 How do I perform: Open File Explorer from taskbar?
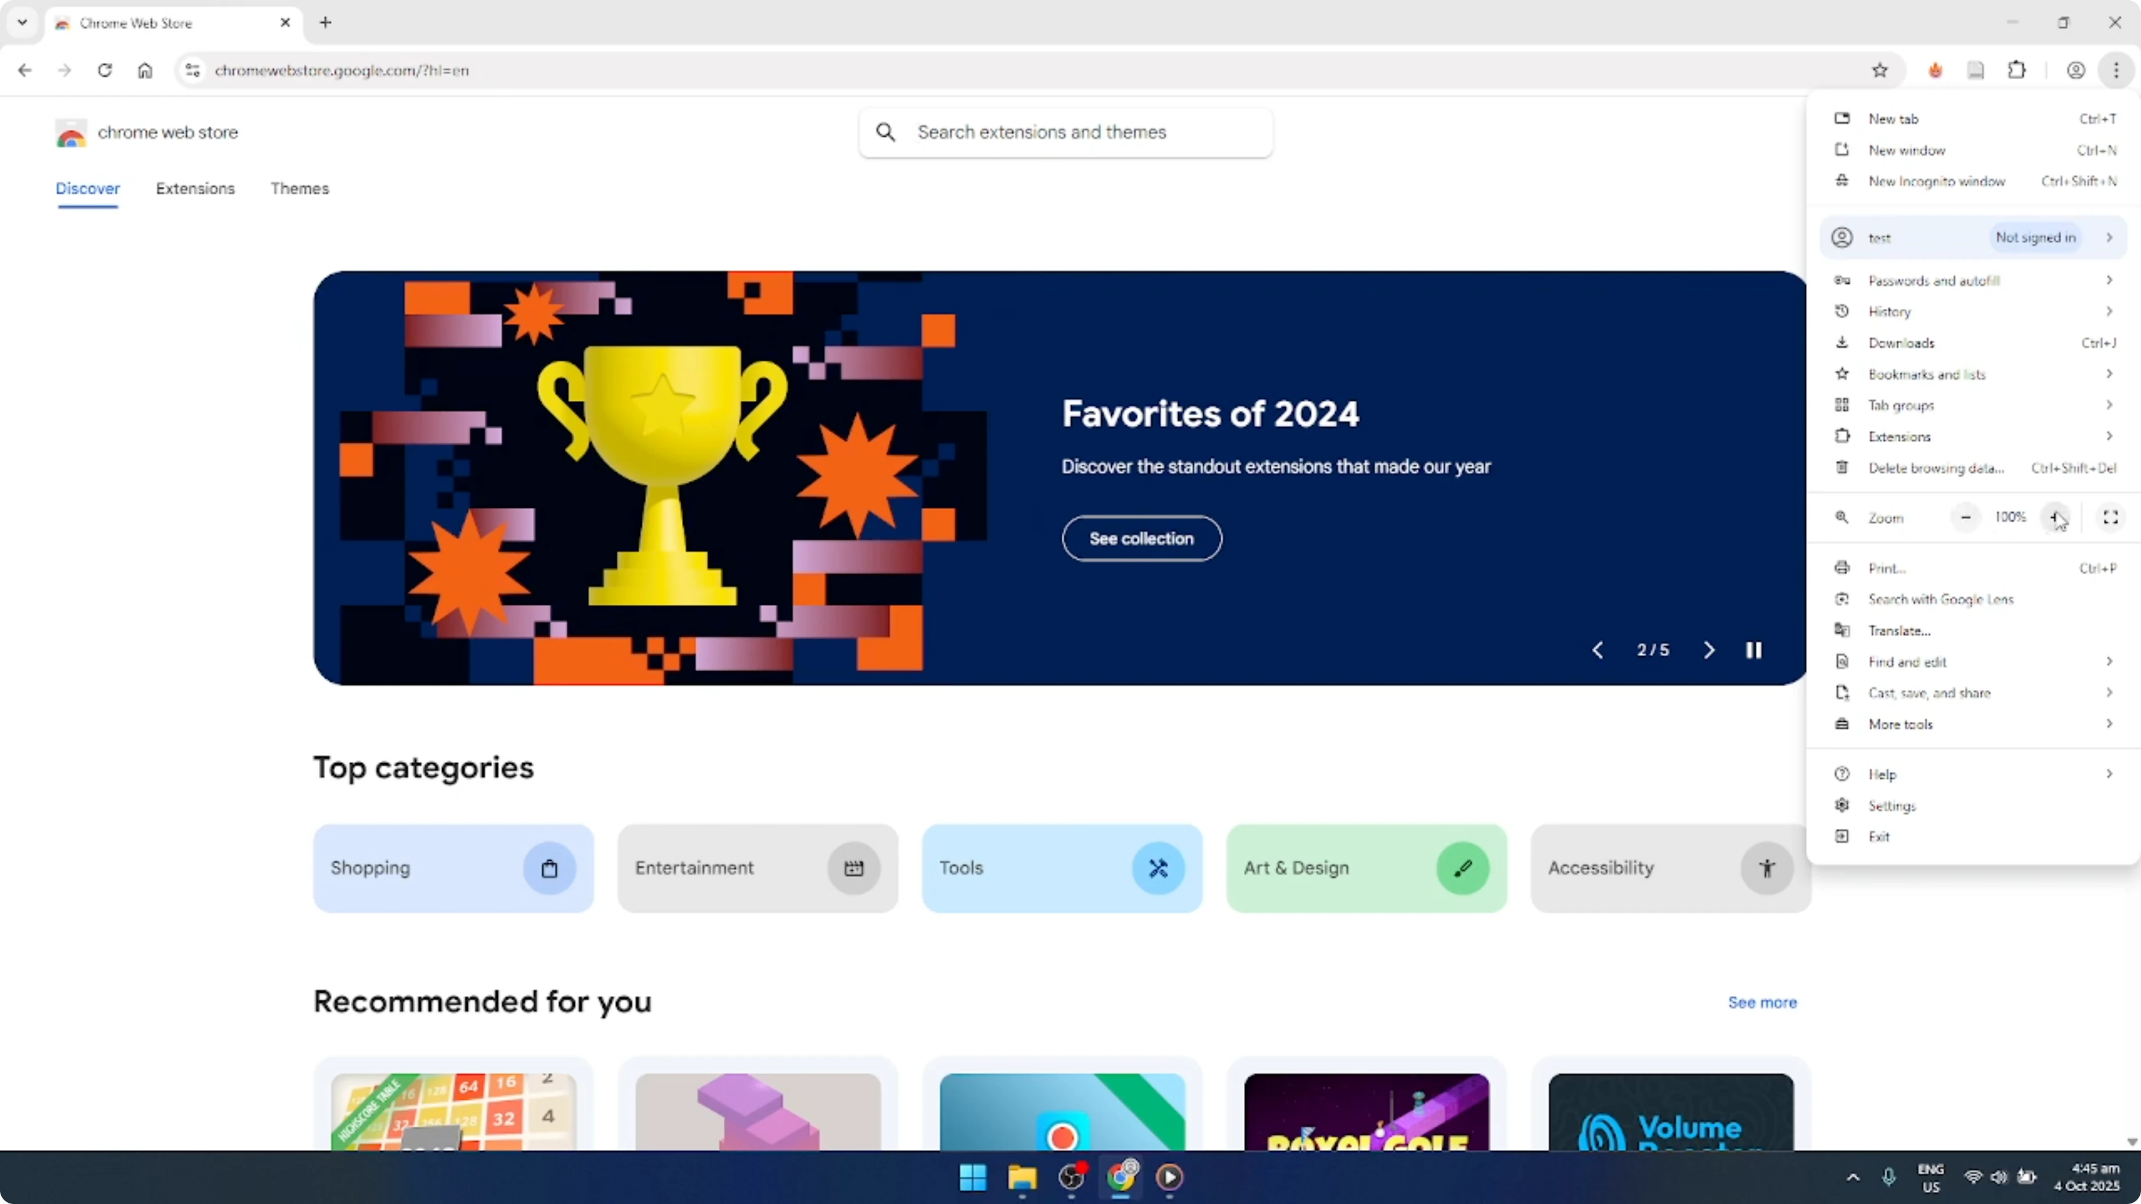1022,1177
